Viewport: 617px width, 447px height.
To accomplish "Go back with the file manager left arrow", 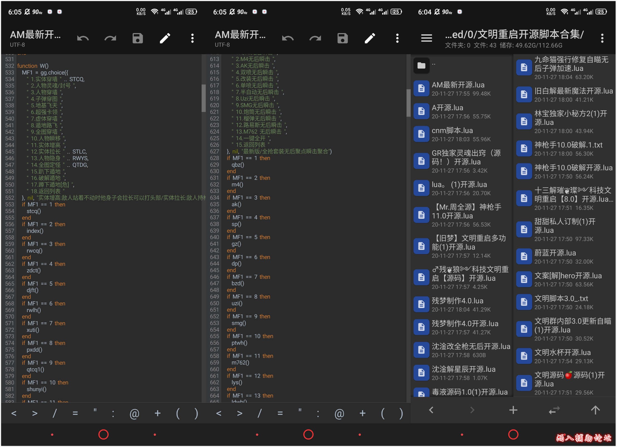I will (x=431, y=410).
